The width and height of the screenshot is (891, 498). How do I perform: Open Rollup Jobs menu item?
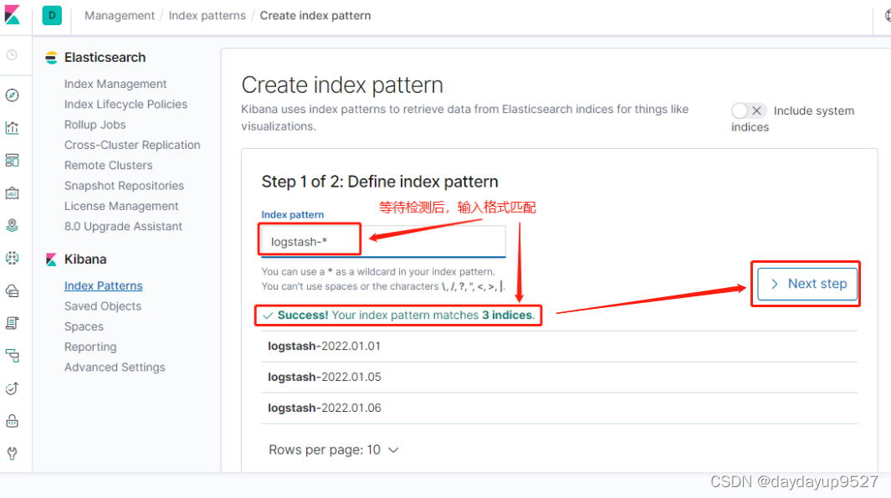point(95,125)
